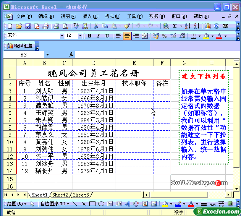Open the 数据(D) menu
This screenshot has width=241, height=216.
coord(157,16)
